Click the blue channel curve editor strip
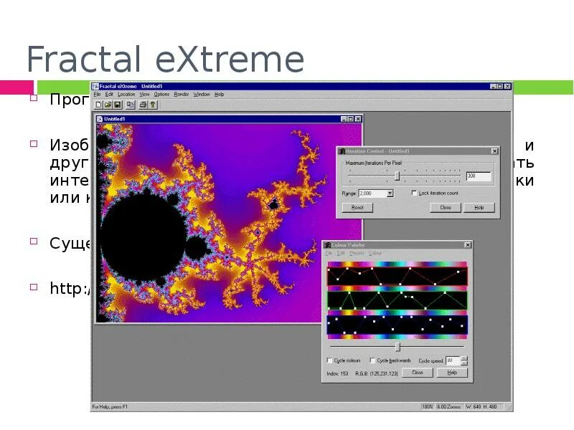Screen dimensions: 574x430 coord(397,325)
